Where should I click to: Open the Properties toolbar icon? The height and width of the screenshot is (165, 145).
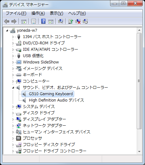point(34,22)
